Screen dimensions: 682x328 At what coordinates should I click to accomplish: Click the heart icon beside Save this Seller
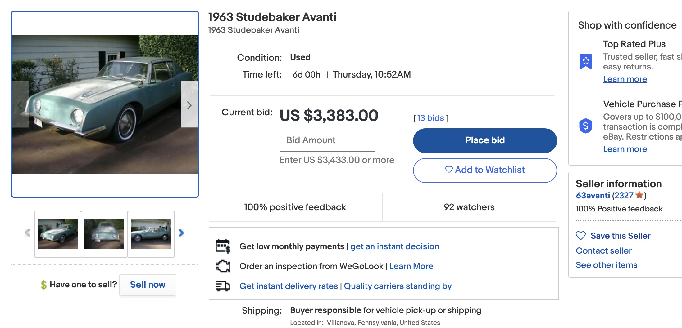pos(580,236)
